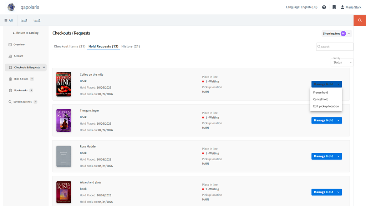366x206 pixels.
Task: Collapse Manage Hold menu for Coffey on the mile
Action: tap(338, 84)
